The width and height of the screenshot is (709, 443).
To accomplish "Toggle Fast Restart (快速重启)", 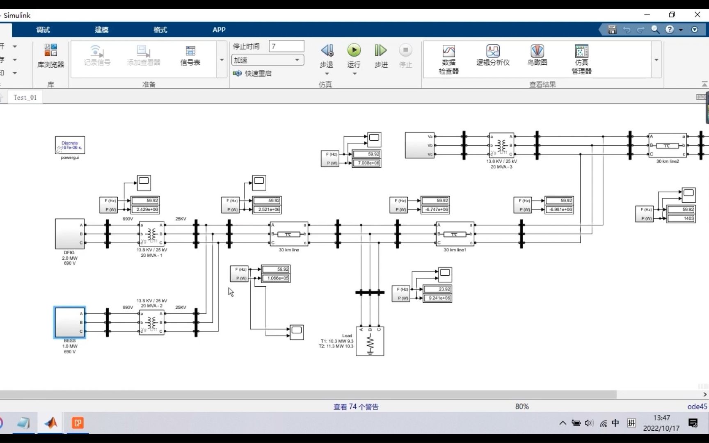I will [x=252, y=73].
